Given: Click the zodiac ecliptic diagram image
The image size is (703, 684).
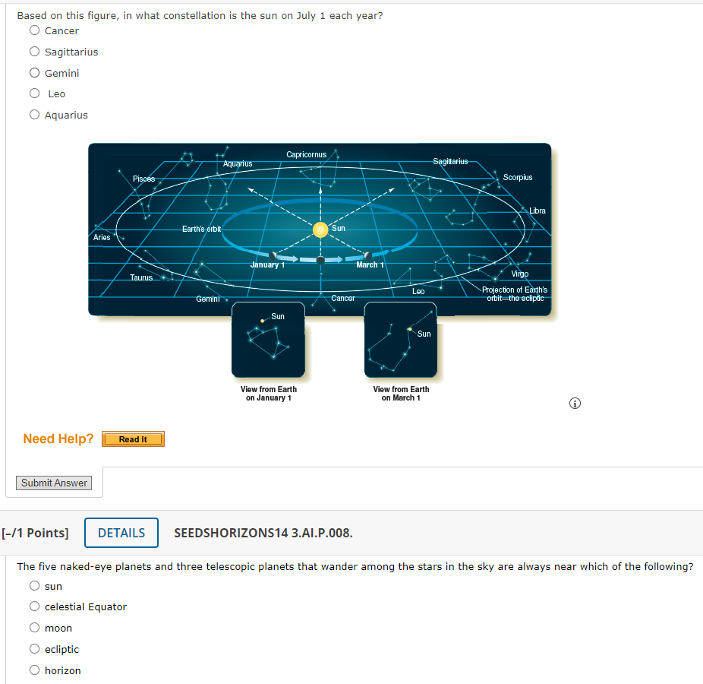Looking at the screenshot, I should (320, 230).
